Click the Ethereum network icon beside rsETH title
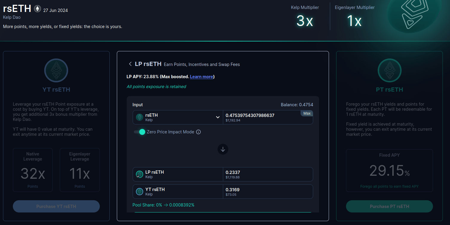450x225 pixels. (37, 9)
